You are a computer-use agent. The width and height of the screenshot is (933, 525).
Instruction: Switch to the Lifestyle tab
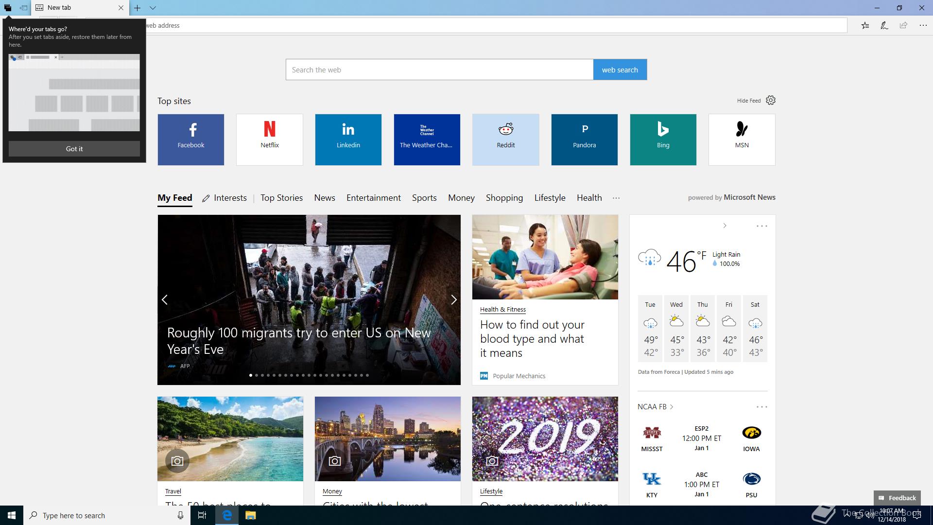point(550,198)
